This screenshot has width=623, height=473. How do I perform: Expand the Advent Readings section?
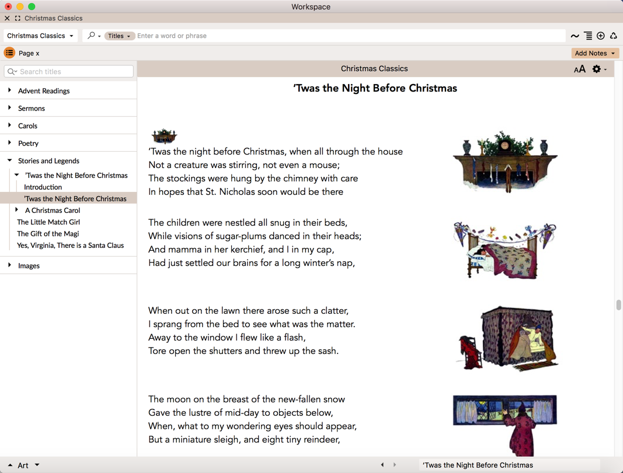[x=9, y=90]
